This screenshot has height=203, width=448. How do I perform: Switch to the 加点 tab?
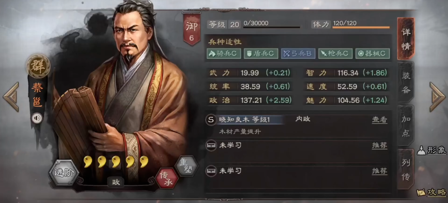[x=406, y=126]
